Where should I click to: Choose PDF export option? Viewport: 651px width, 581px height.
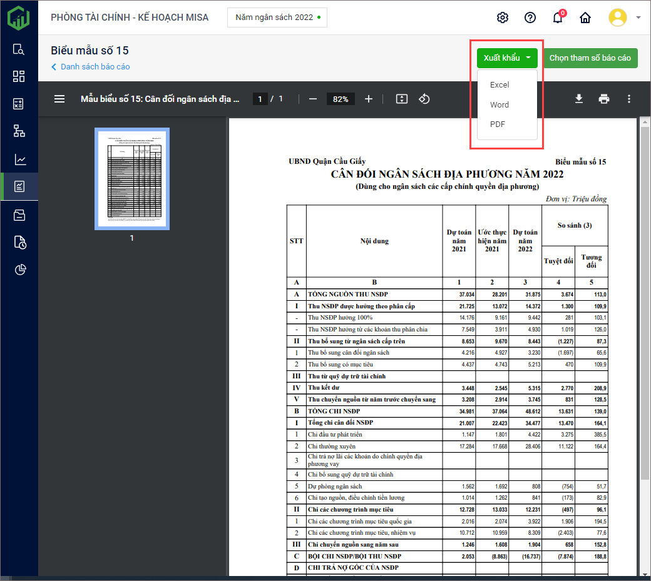pos(498,124)
